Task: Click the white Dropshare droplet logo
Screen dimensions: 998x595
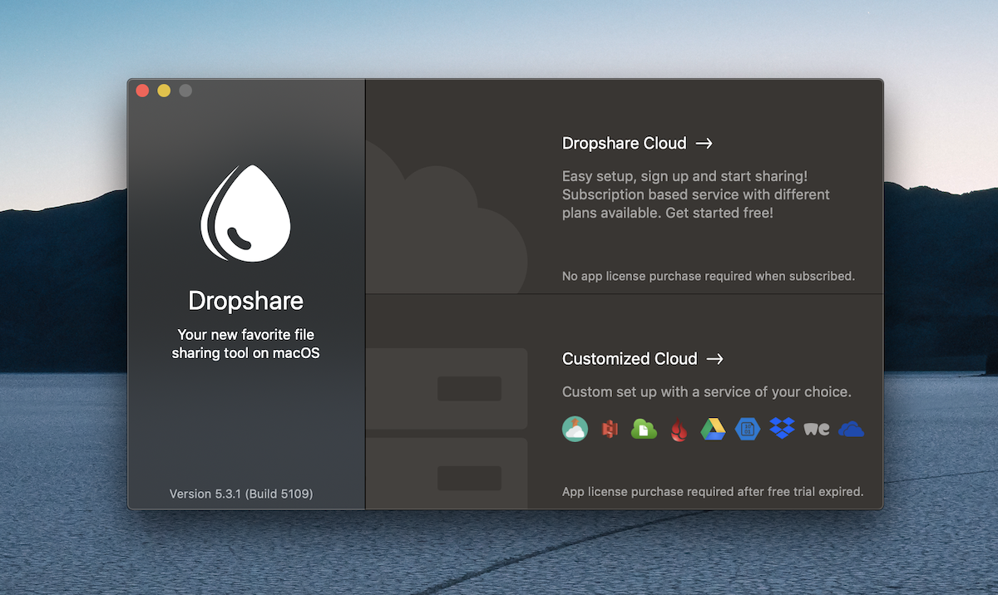Action: point(245,214)
